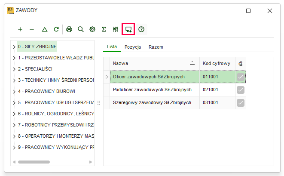Click the row indicator arrow of the Oficer row
Image resolution: width=284 pixels, height=176 pixels.
pyautogui.click(x=107, y=77)
